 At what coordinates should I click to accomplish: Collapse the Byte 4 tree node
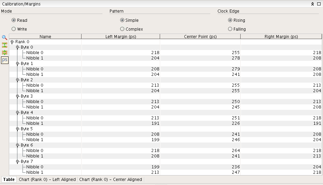point(17,113)
